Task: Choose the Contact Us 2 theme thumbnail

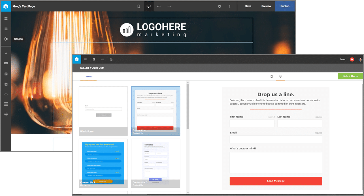Action: (x=103, y=163)
